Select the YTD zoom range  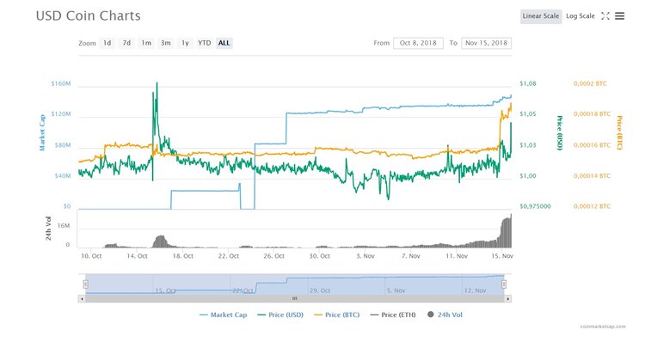tap(205, 43)
